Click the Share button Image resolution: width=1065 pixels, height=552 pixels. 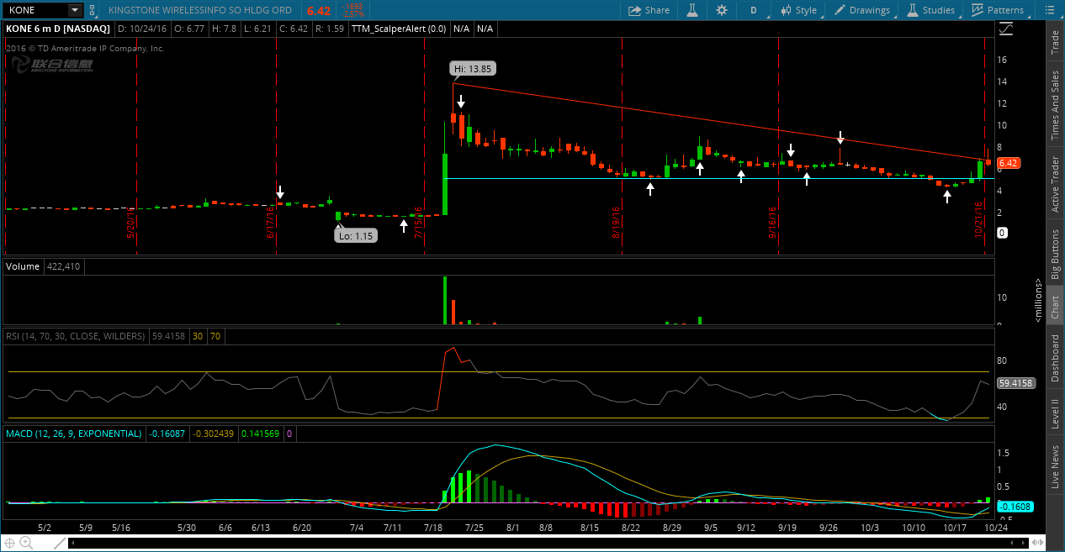pyautogui.click(x=649, y=10)
